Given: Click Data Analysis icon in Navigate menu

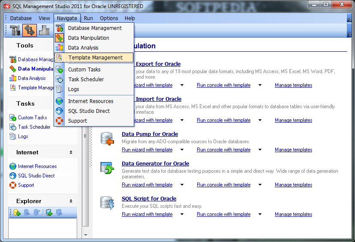Looking at the screenshot, I should (60, 47).
